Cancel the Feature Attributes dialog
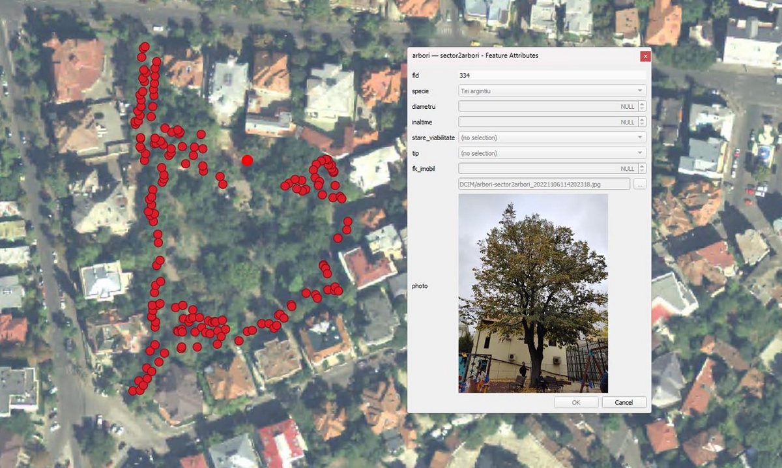This screenshot has width=782, height=468. coord(624,402)
